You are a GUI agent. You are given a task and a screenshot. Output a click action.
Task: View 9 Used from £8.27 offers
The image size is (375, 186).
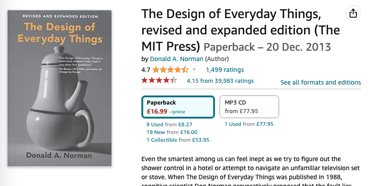tap(169, 124)
